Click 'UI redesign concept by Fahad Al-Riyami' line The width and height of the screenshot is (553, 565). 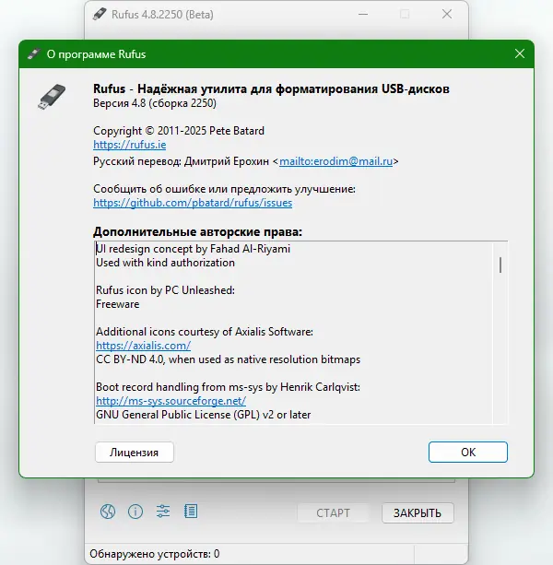click(194, 249)
